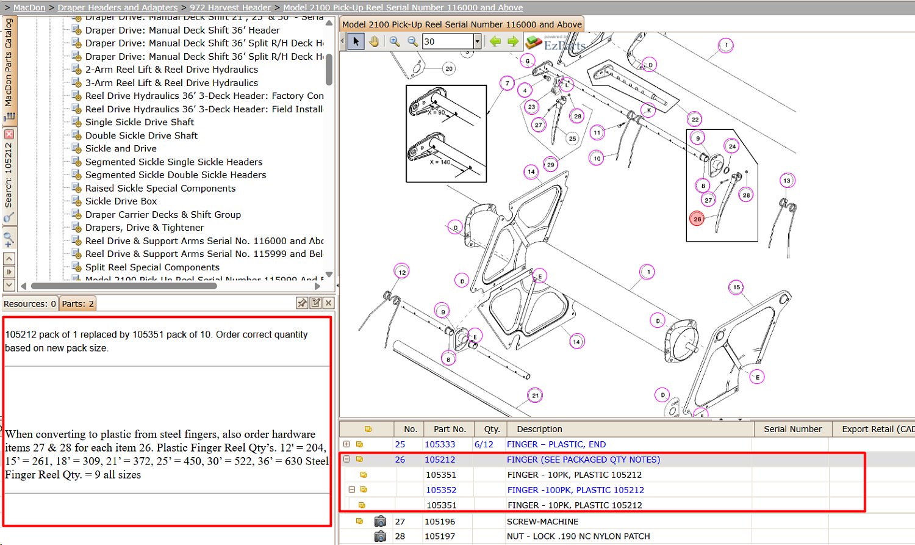Collapse the 105352 FINGER -100PK row
The image size is (915, 545).
[351, 489]
